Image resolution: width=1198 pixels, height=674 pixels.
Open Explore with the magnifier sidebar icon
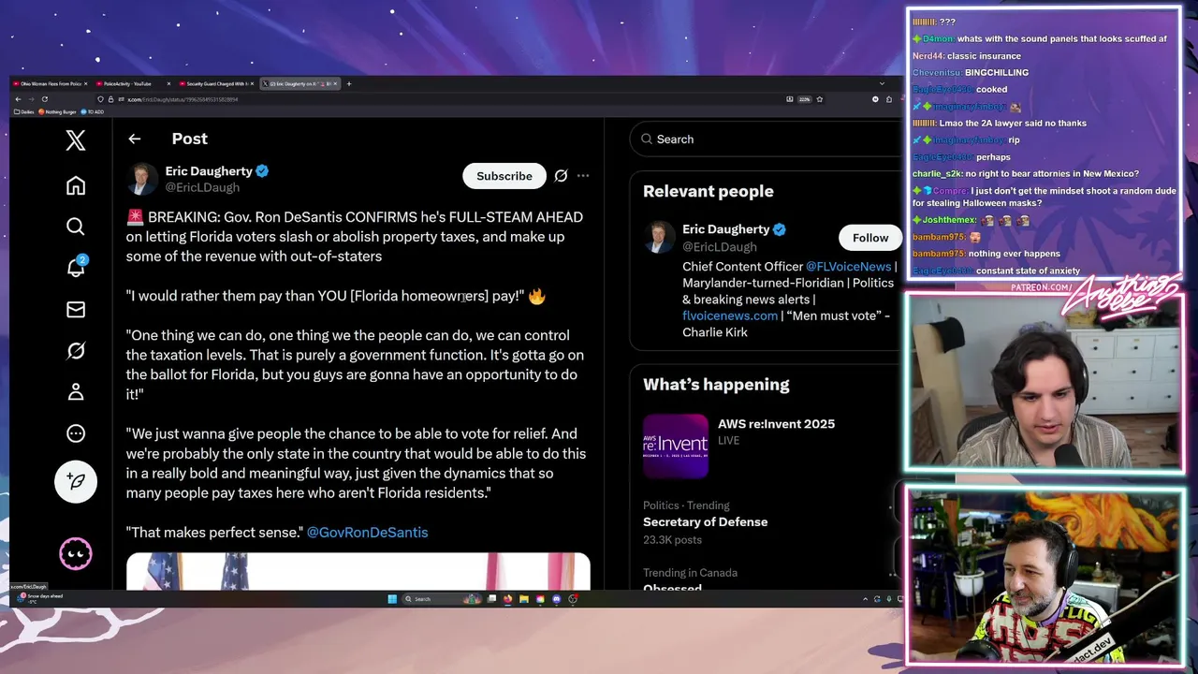76,227
